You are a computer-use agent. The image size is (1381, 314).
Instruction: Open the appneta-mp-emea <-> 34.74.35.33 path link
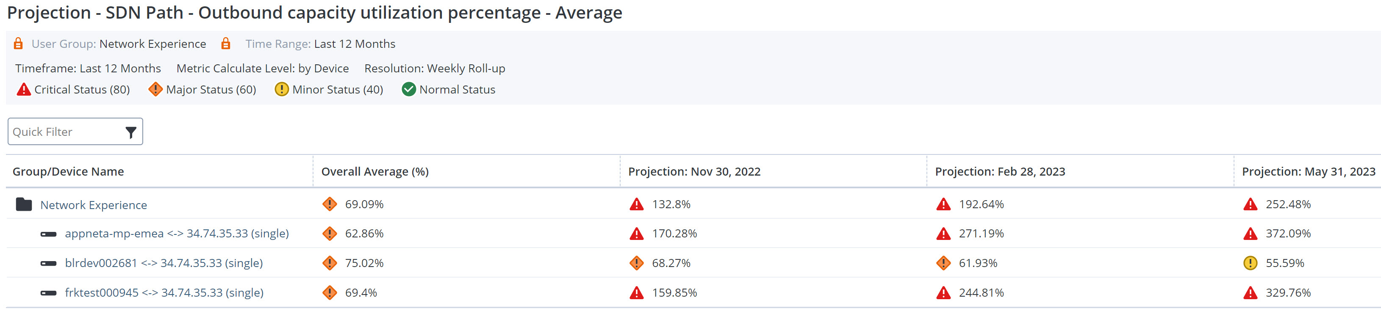coord(176,234)
